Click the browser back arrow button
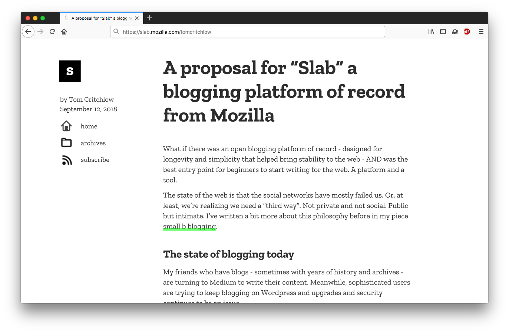509x333 pixels. point(28,32)
